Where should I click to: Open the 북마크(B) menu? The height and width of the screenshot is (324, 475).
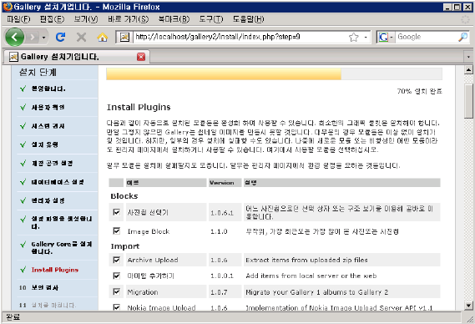click(174, 19)
